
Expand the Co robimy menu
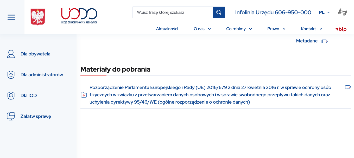point(239,29)
